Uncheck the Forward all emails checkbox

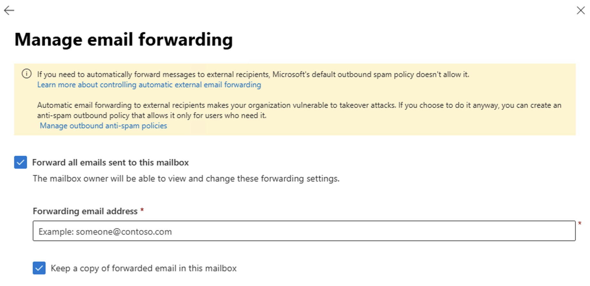coord(21,162)
